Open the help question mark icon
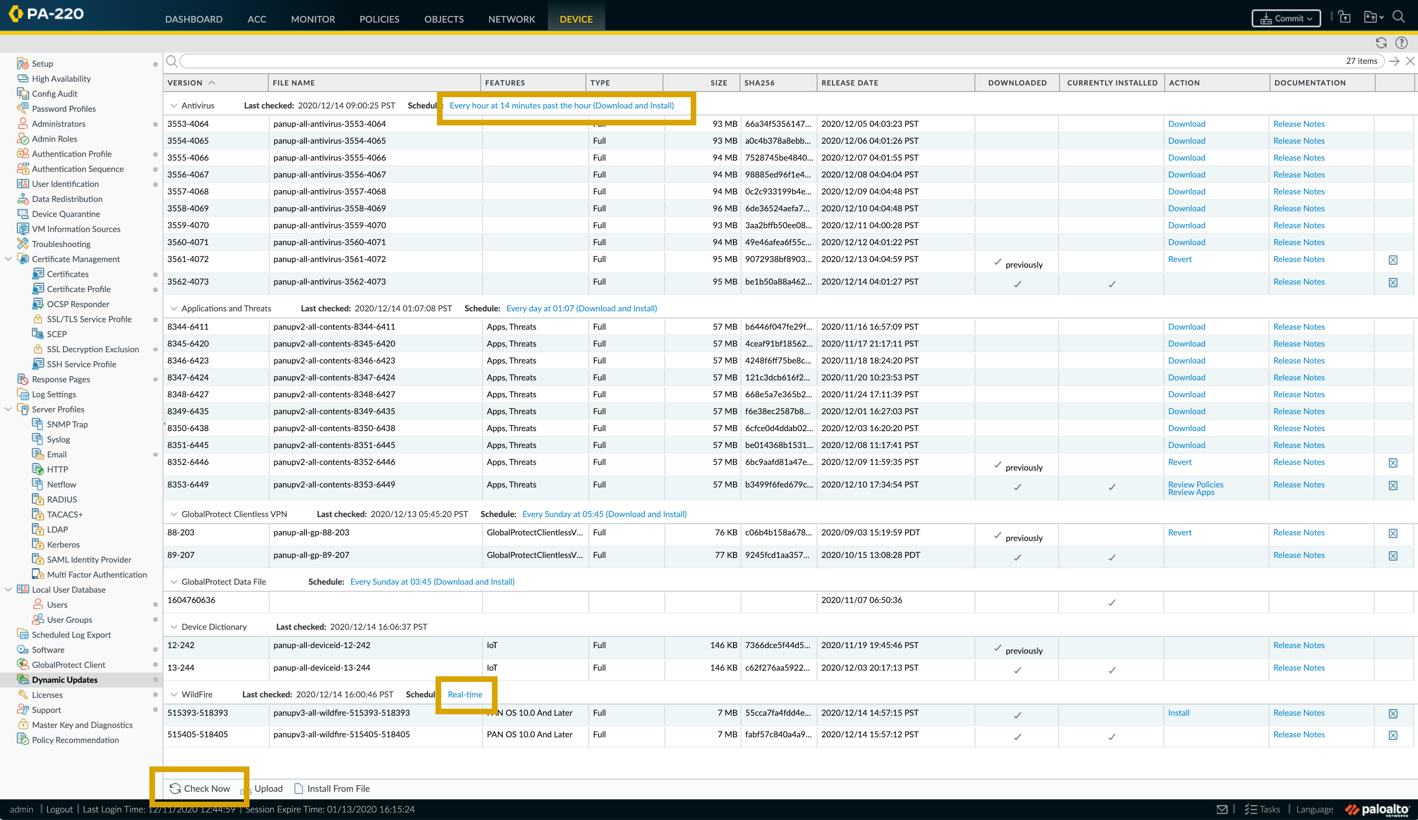This screenshot has height=820, width=1418. point(1401,43)
